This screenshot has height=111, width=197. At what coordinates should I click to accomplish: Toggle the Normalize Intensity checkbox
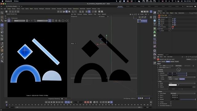171,105
